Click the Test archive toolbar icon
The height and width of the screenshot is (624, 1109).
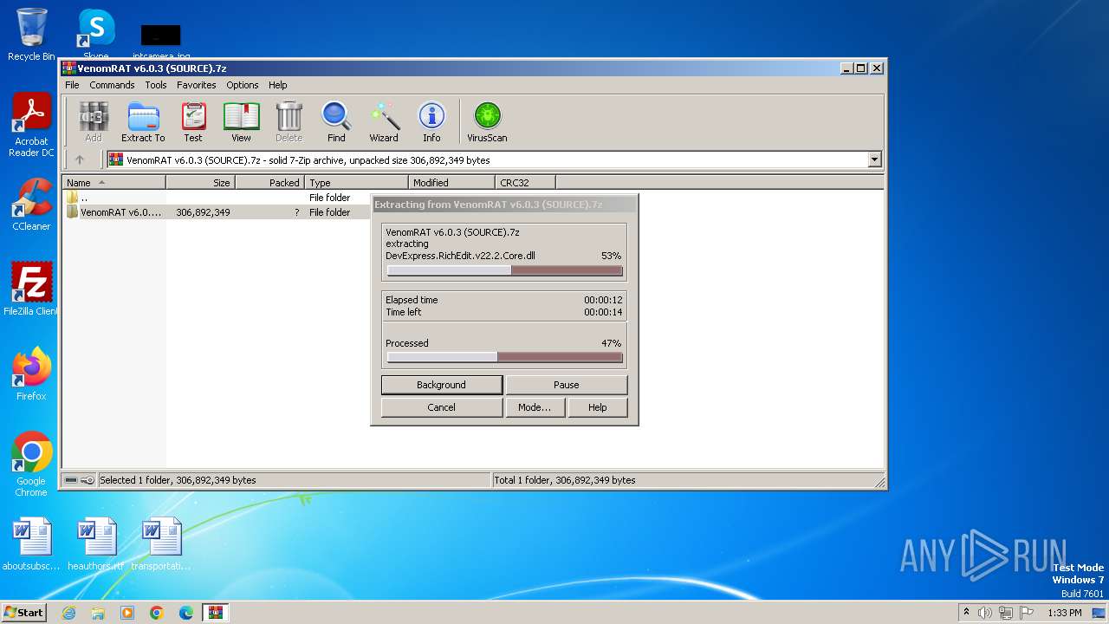pyautogui.click(x=193, y=122)
